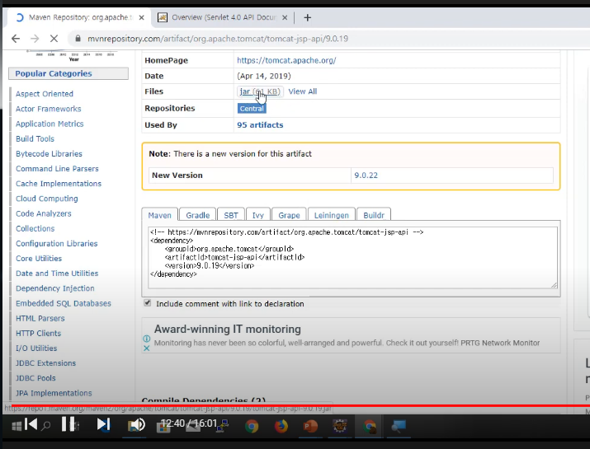Open Bytecode Libraries category

point(49,154)
